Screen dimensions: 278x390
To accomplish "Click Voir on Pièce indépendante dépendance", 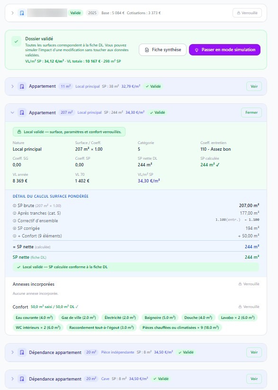I will (x=254, y=353).
